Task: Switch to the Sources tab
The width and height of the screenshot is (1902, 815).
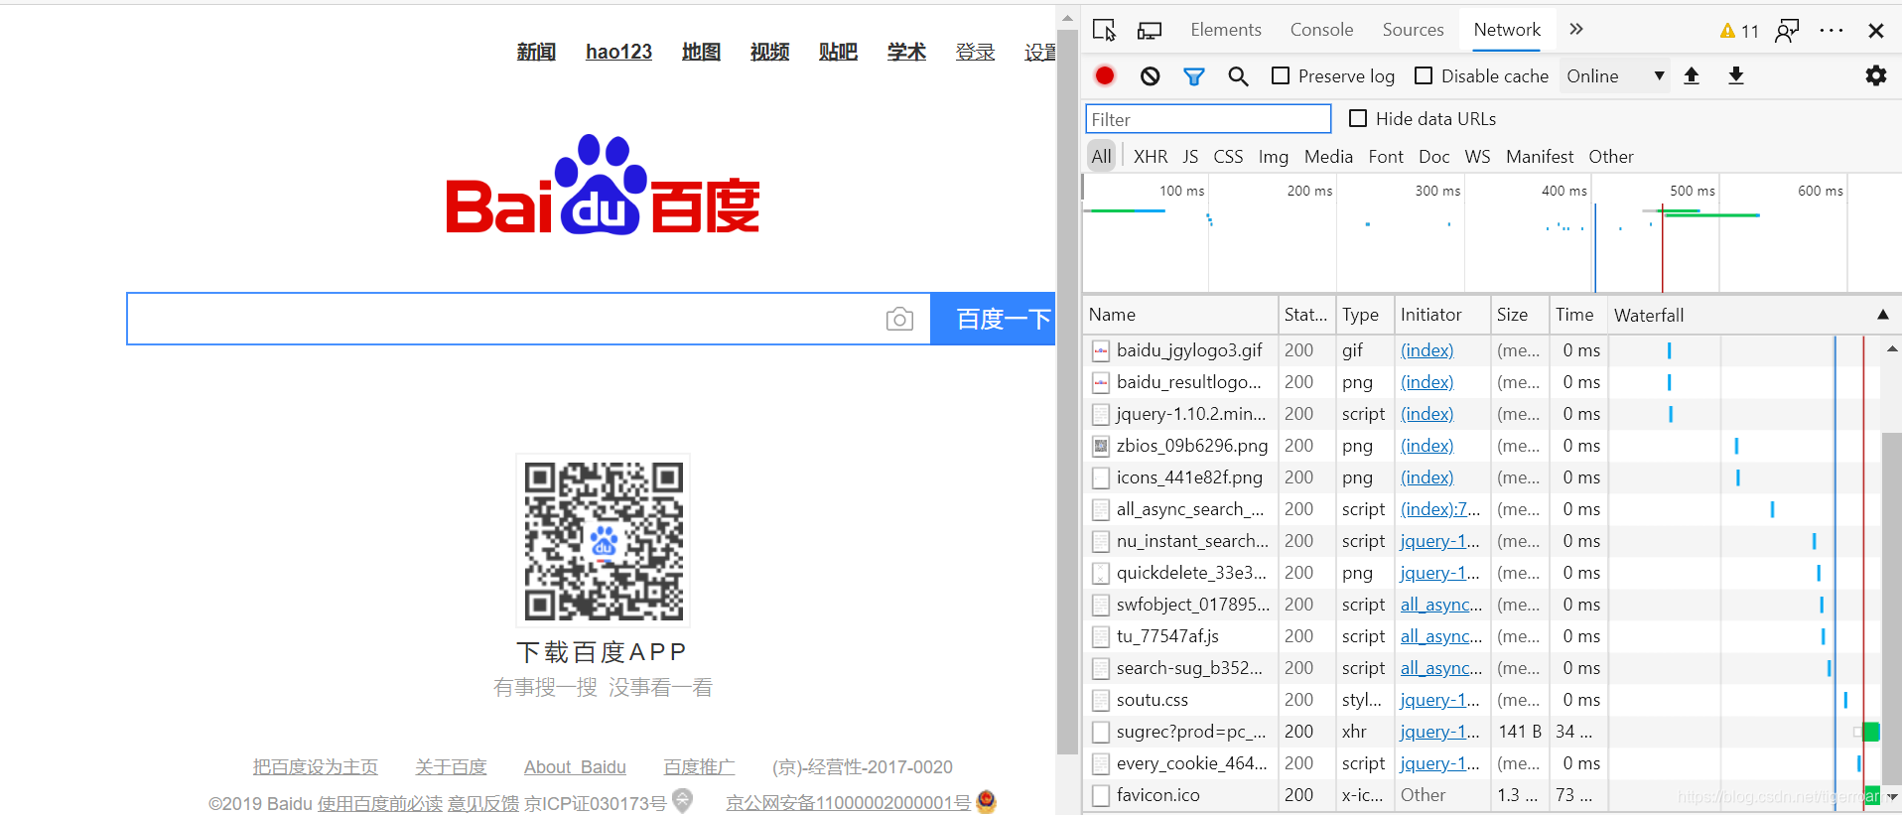Action: (x=1413, y=30)
